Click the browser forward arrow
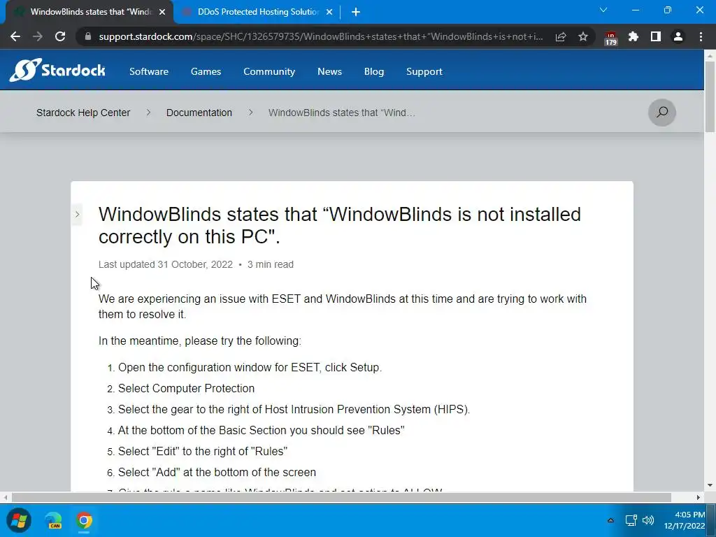716x537 pixels. (x=38, y=36)
